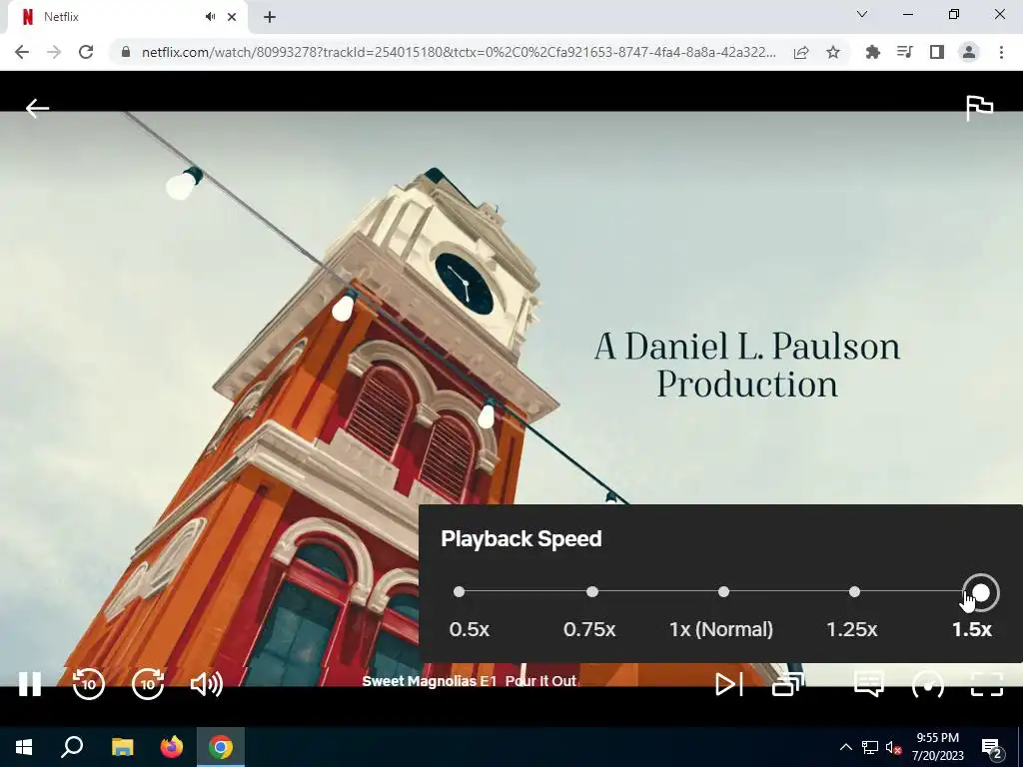The height and width of the screenshot is (767, 1023).
Task: Click the Playback Speed heading
Action: coord(521,538)
